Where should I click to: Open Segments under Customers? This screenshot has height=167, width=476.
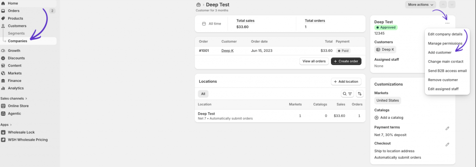click(x=16, y=33)
